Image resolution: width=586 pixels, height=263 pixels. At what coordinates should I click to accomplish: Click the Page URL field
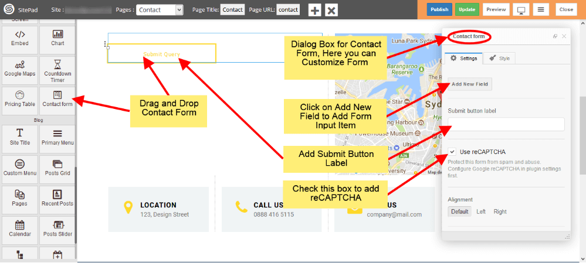288,10
